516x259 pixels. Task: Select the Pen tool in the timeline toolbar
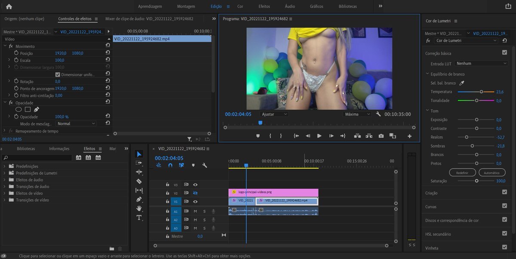click(x=139, y=199)
